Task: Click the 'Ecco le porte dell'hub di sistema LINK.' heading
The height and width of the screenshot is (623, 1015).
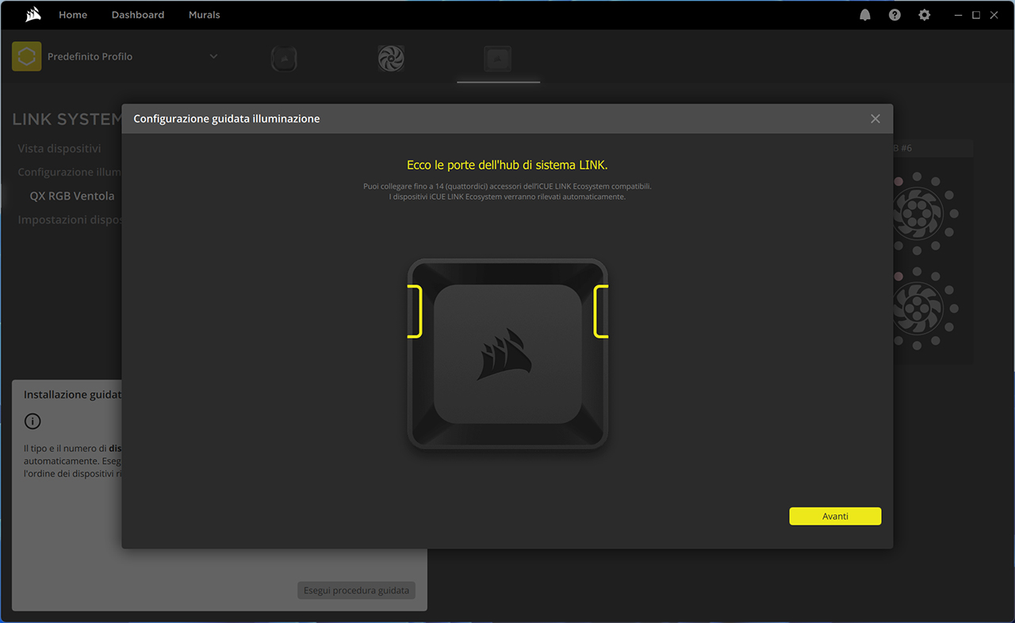Action: (x=507, y=165)
